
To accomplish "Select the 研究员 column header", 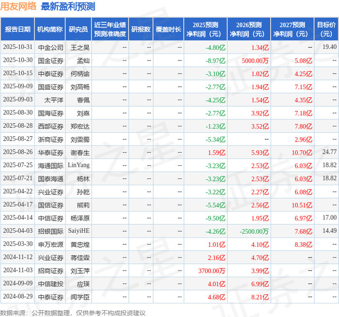I will [x=78, y=29].
